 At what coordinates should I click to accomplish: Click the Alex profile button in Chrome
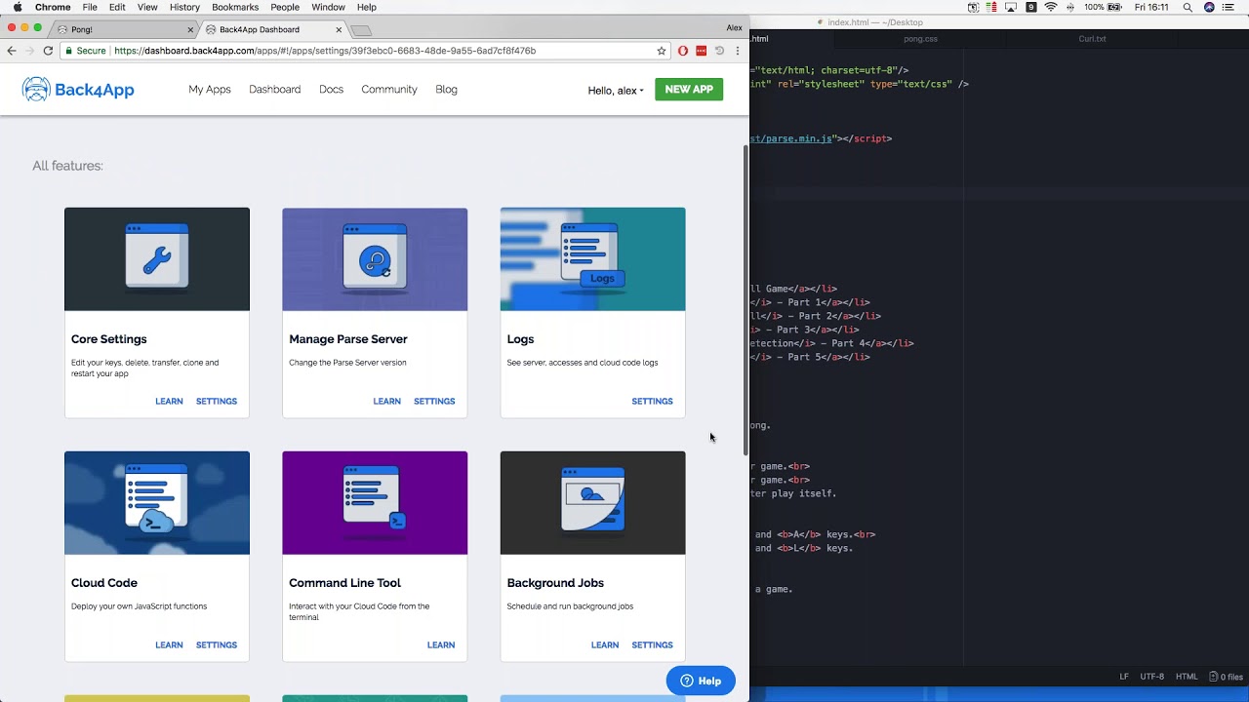(734, 28)
